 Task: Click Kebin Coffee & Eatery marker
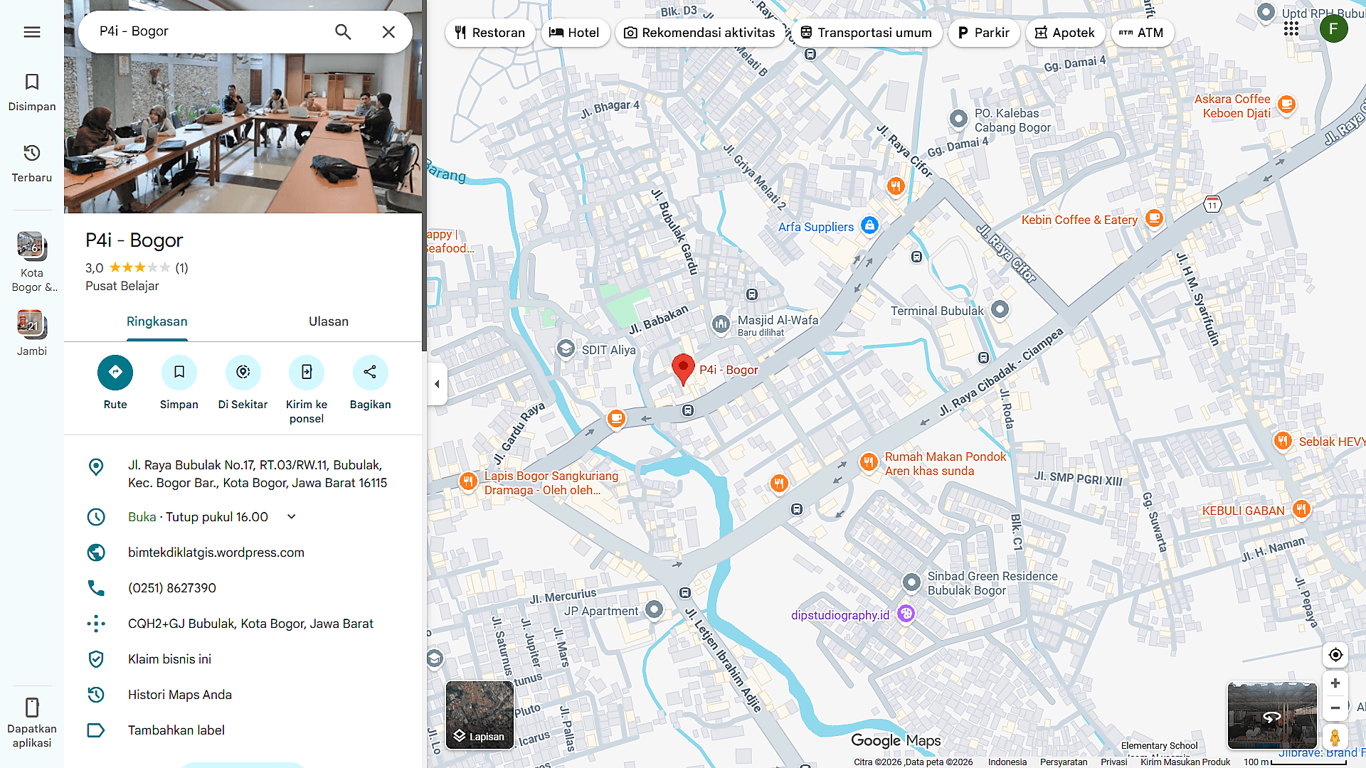click(1154, 218)
